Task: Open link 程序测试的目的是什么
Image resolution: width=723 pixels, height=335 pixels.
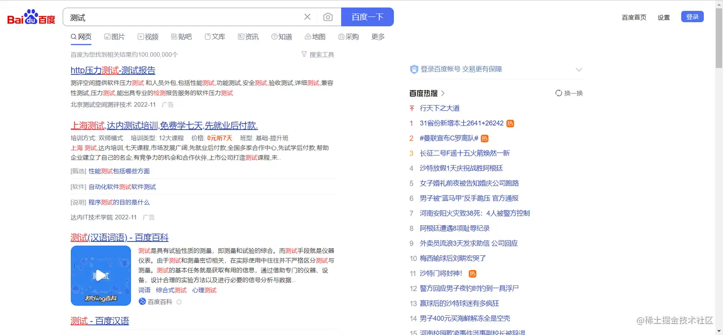Action: tap(119, 202)
